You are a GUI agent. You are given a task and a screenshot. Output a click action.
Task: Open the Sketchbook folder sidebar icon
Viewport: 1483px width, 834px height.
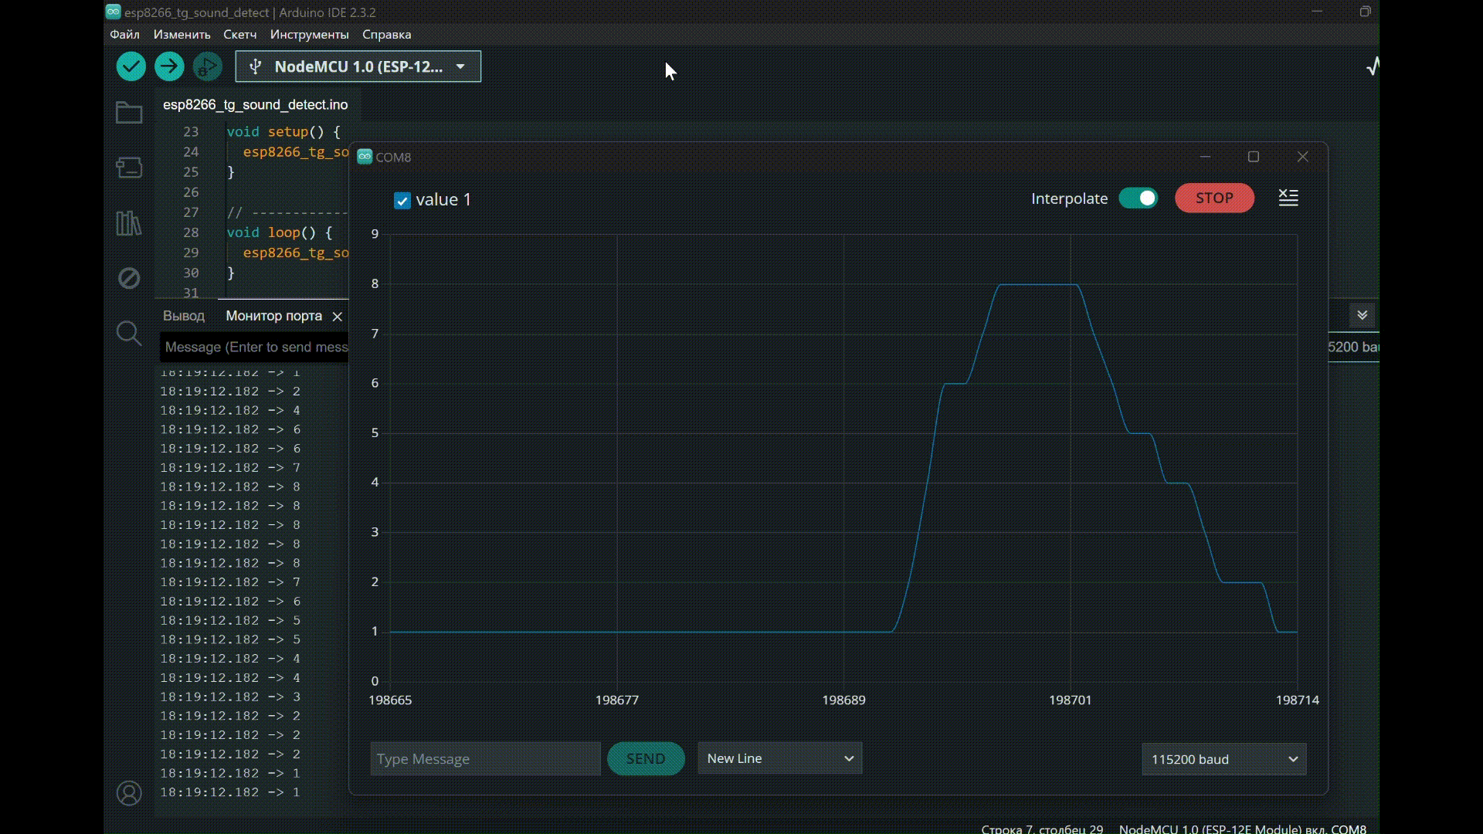point(129,113)
